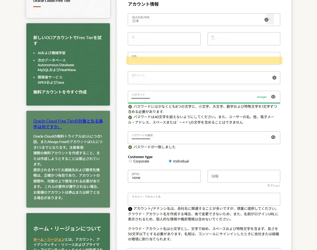The width and height of the screenshot is (317, 250).
Task: Select the Corporate customer type
Action: pyautogui.click(x=130, y=161)
